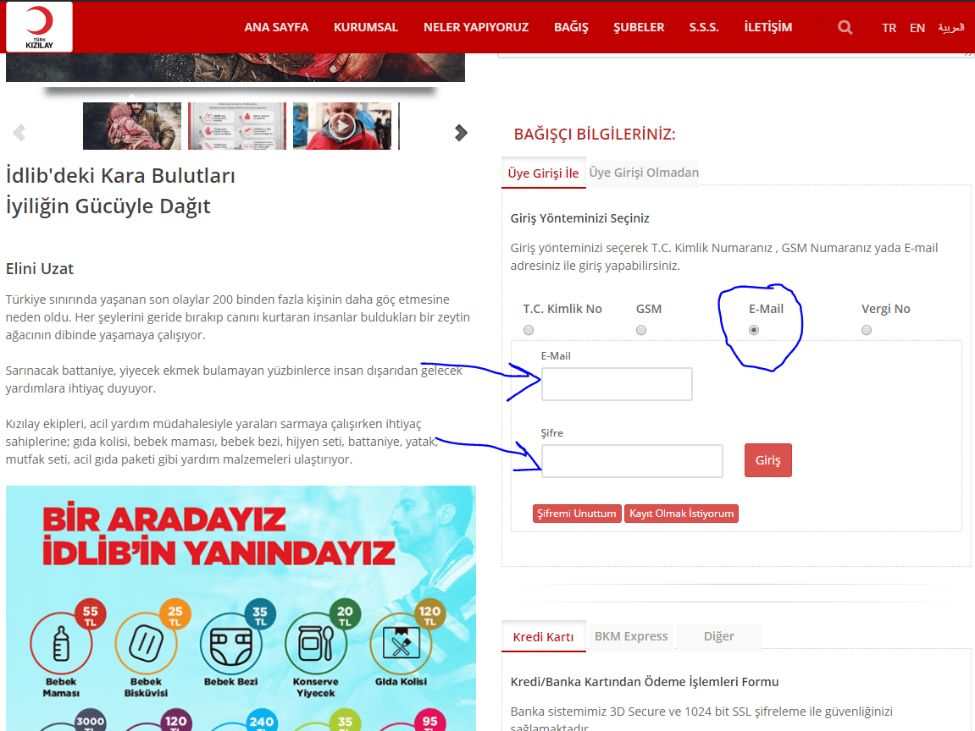Screen dimensions: 975x731
Task: Click the BİR ARADAYIZ İDLİB'İN YANINDAYIZ banner
Action: coord(241,608)
